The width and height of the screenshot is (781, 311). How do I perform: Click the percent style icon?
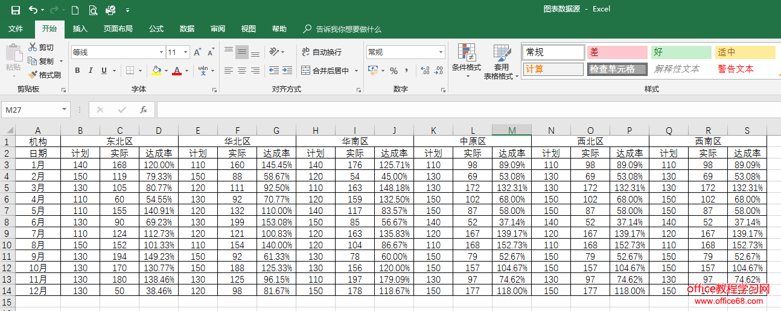[x=394, y=71]
